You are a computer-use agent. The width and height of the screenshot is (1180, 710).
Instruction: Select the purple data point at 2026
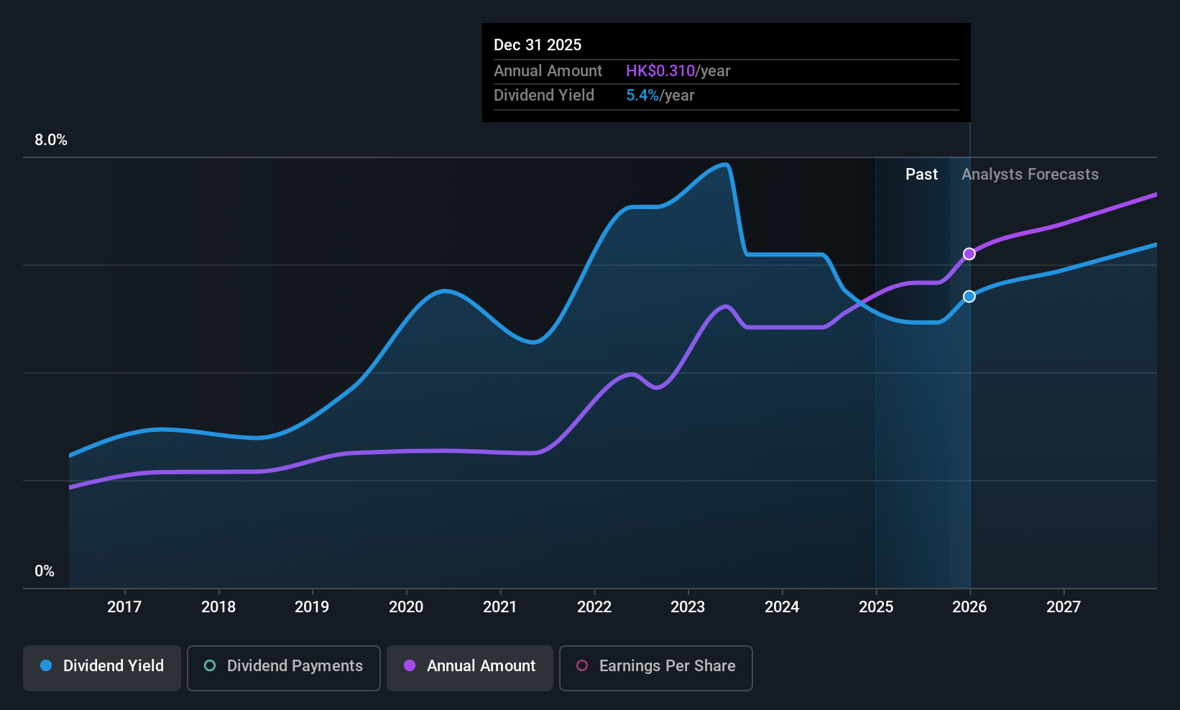point(969,254)
